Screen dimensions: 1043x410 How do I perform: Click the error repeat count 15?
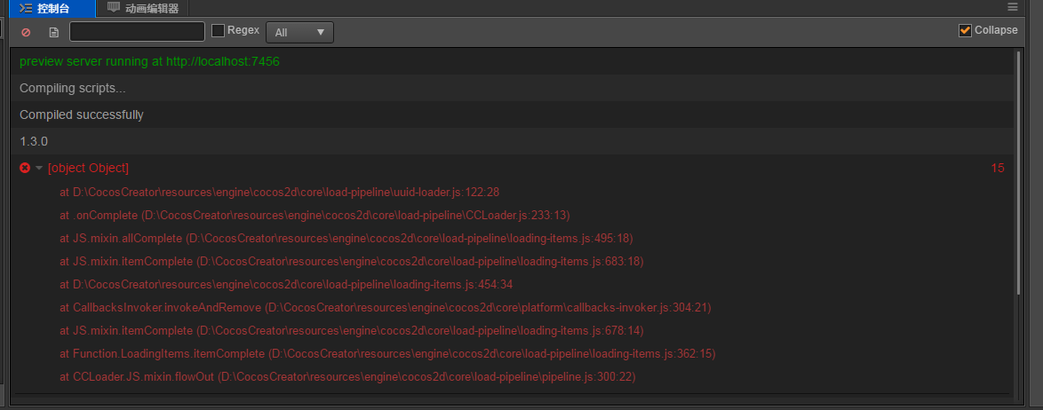pos(998,168)
